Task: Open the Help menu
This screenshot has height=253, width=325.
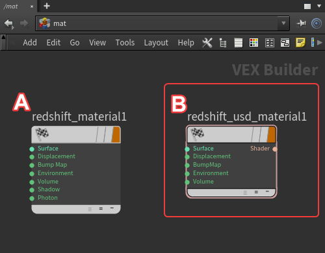Action: (x=186, y=43)
